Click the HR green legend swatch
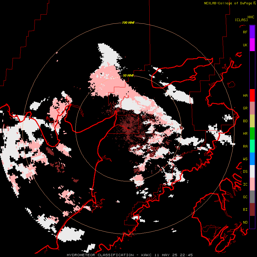This screenshot has height=257, width=257. pyautogui.click(x=252, y=134)
